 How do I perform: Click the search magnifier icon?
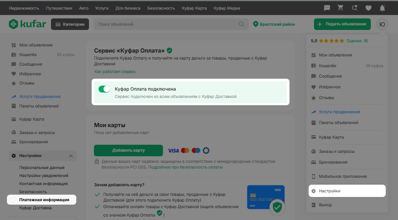pyautogui.click(x=242, y=24)
